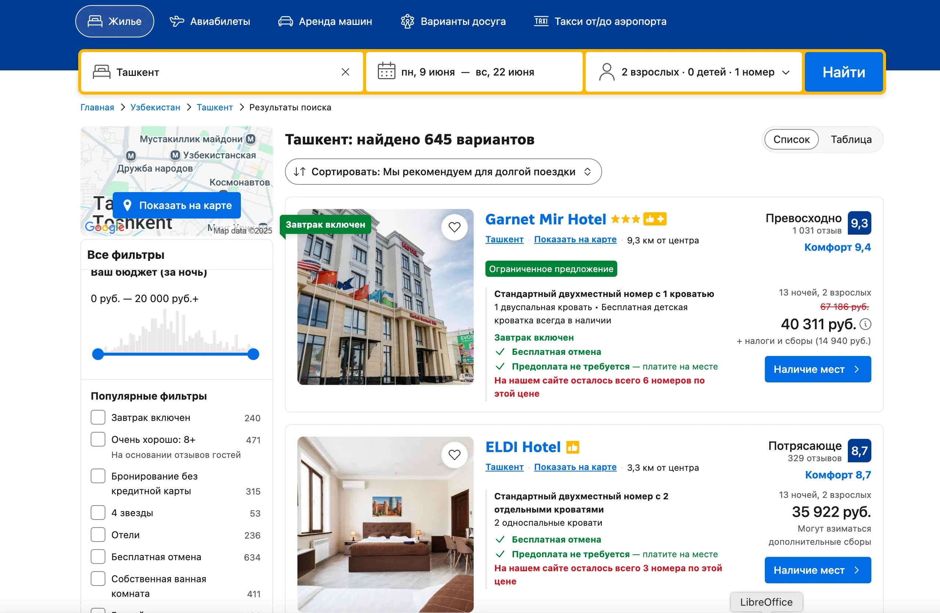Switch to the Таблица view
Viewport: 940px width, 613px height.
[851, 140]
